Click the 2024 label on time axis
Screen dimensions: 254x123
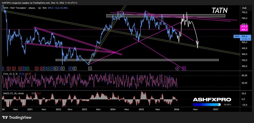[x=113, y=109]
